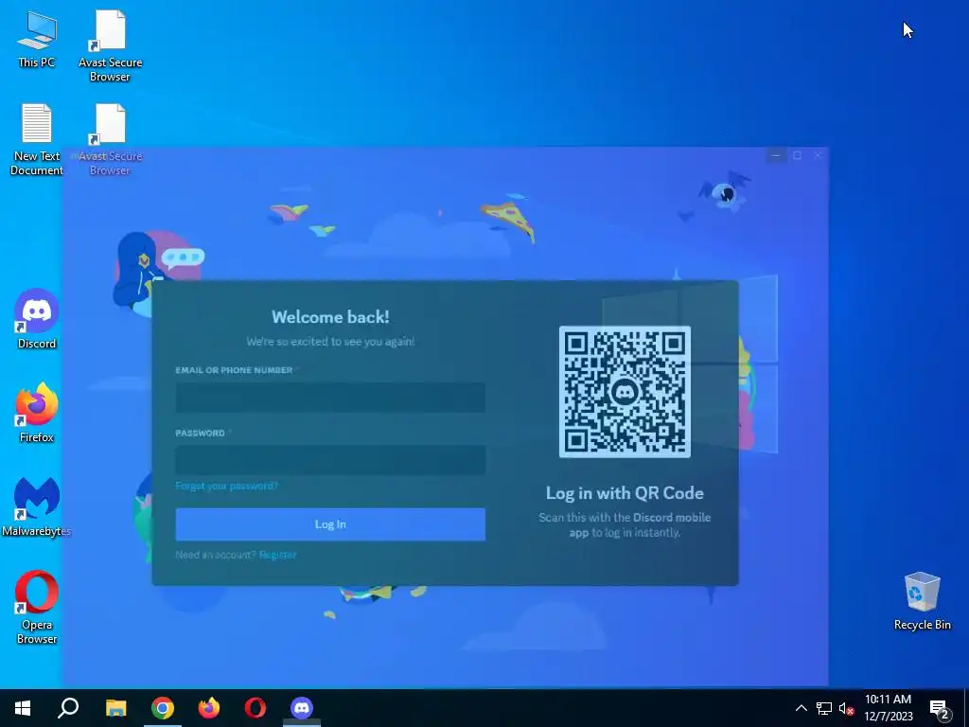Switch to Discord via taskbar icon

coord(302,708)
